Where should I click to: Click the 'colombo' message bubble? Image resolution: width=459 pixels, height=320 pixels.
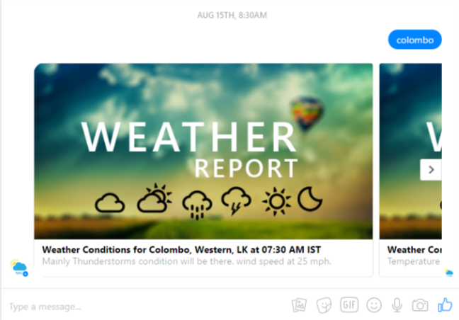point(415,40)
